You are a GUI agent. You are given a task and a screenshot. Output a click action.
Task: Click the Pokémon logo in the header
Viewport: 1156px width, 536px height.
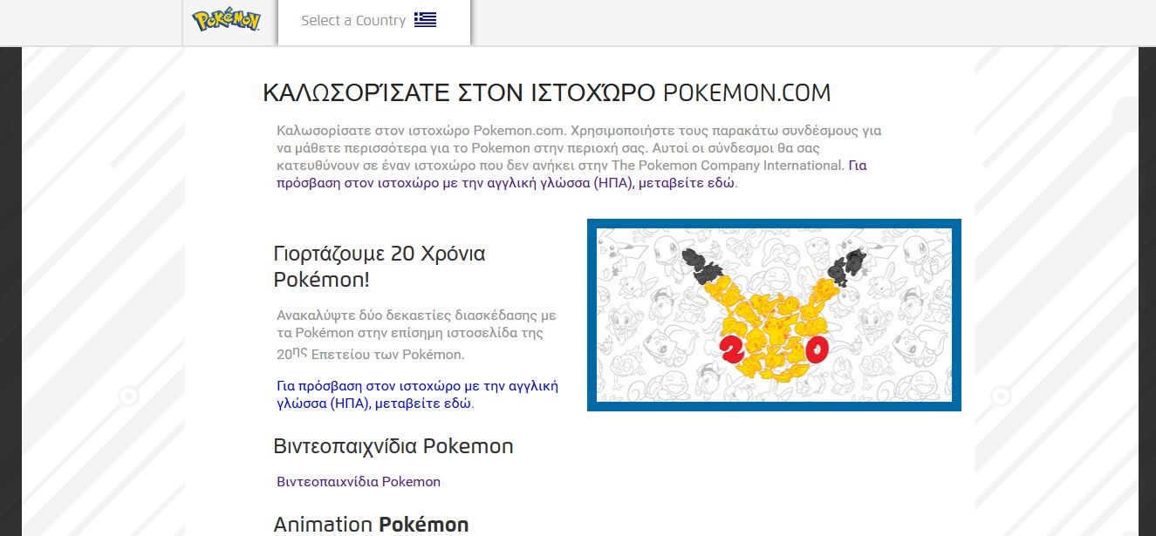[226, 21]
